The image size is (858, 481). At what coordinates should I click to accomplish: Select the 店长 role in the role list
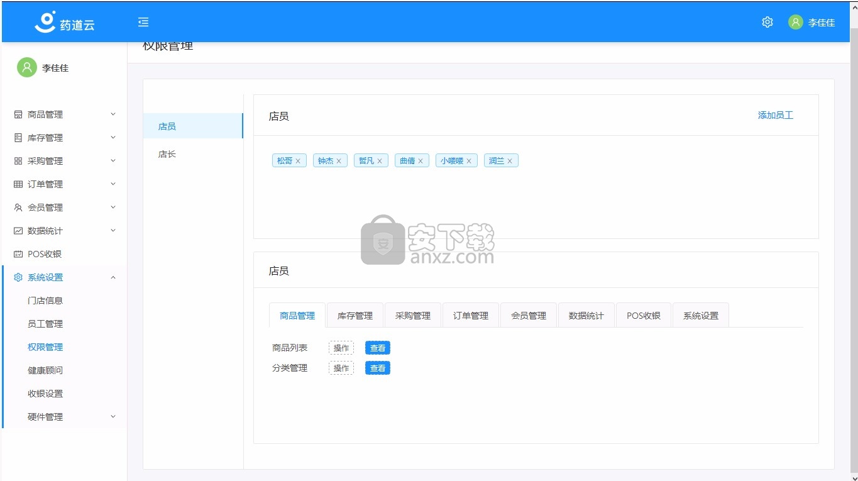(x=193, y=153)
